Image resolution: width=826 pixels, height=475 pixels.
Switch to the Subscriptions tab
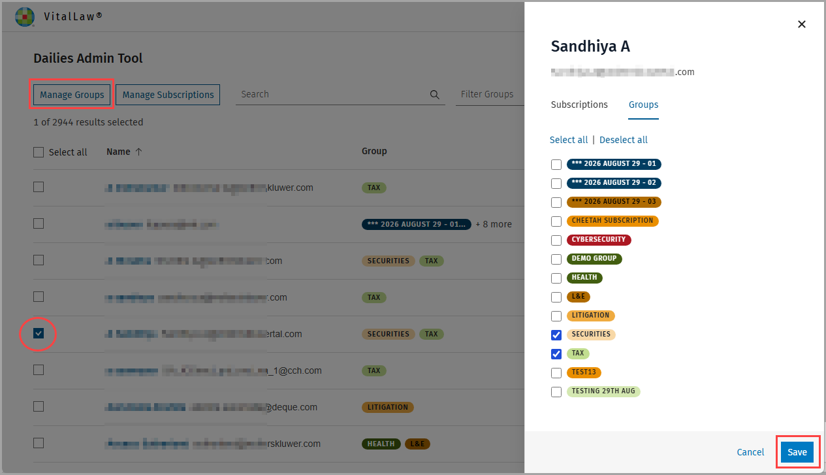[579, 105]
